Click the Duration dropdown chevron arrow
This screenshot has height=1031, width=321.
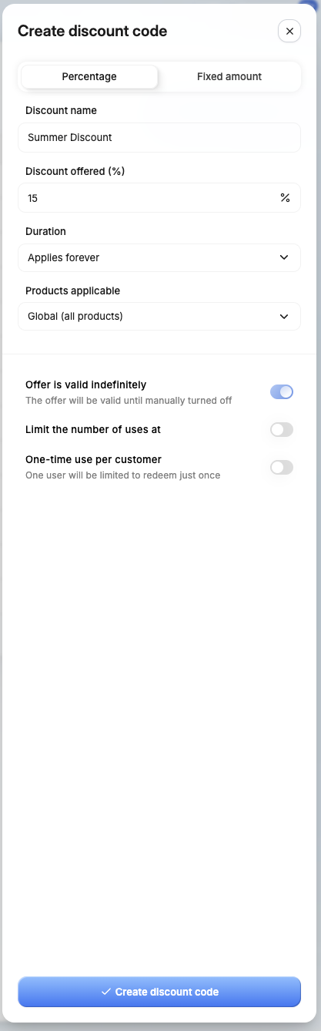[x=284, y=257]
